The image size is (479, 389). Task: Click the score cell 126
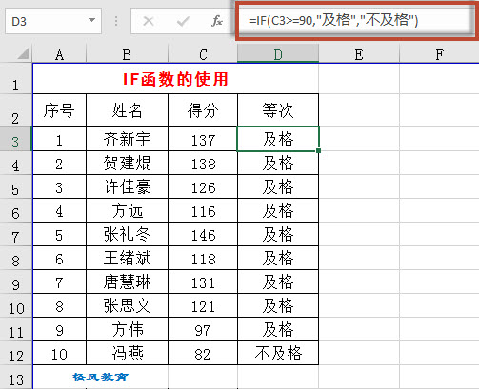pos(203,186)
